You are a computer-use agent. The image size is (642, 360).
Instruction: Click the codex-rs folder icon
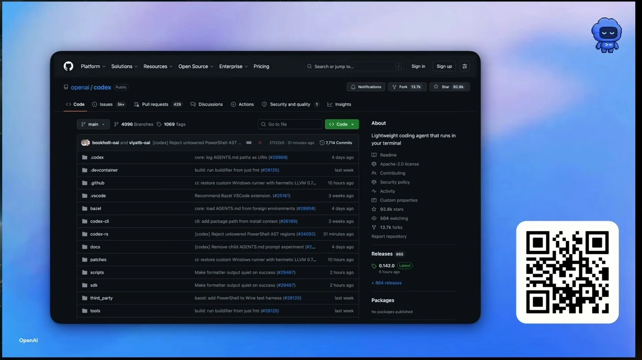pos(85,234)
